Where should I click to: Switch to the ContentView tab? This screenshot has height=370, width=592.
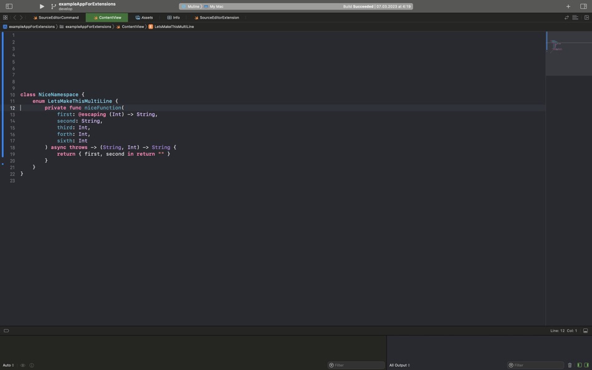107,17
